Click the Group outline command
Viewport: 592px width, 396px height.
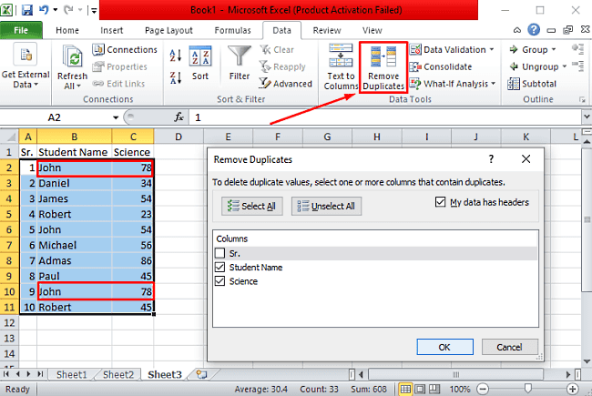point(529,50)
